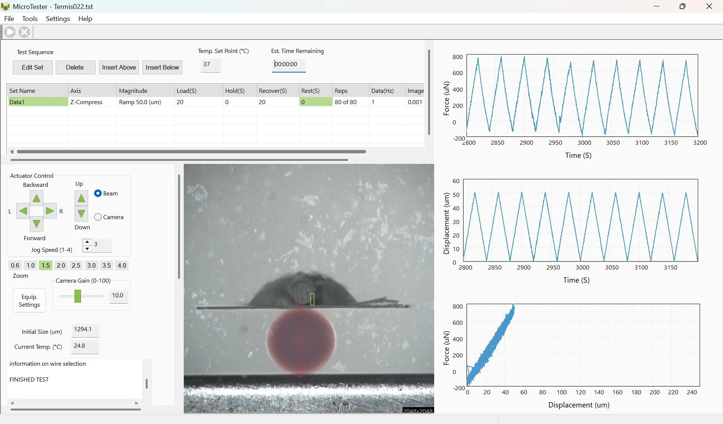The image size is (723, 424).
Task: Open Equip. Settings
Action: 29,300
